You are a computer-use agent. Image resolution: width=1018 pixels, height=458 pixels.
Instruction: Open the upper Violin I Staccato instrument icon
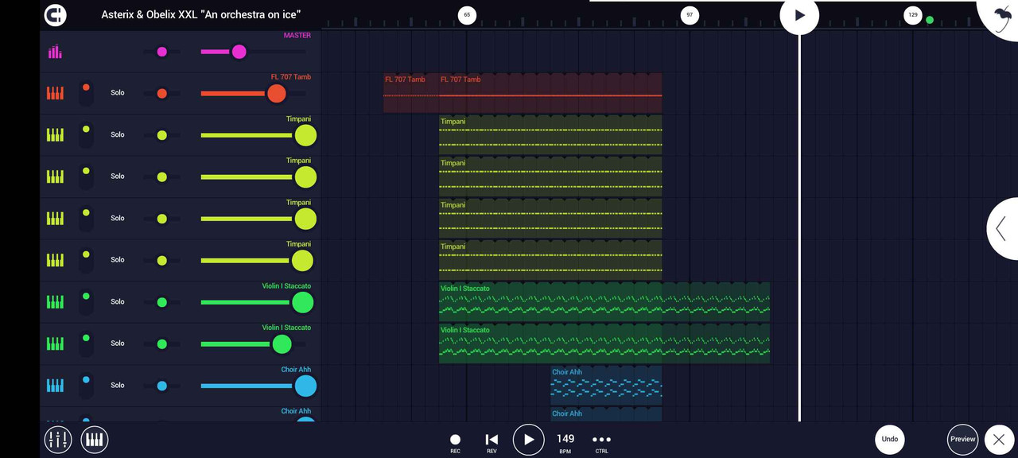coord(55,302)
